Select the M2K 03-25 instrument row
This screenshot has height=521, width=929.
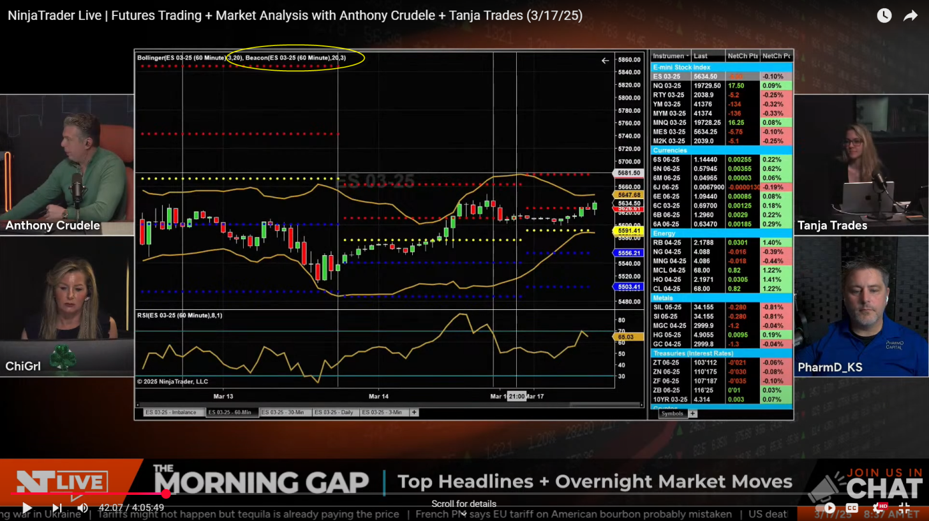721,141
